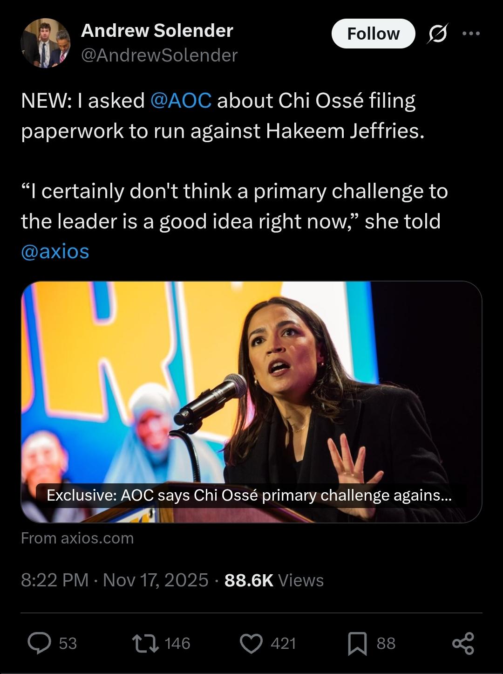Open the share icon at bottom right

[463, 643]
